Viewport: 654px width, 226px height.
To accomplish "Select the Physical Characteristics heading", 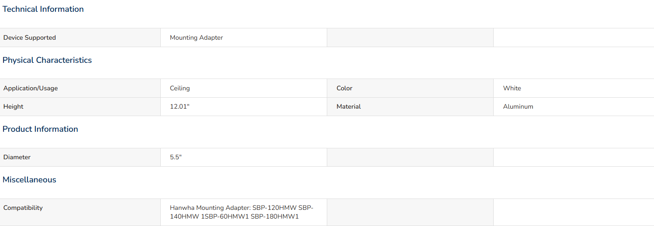I will click(x=47, y=60).
